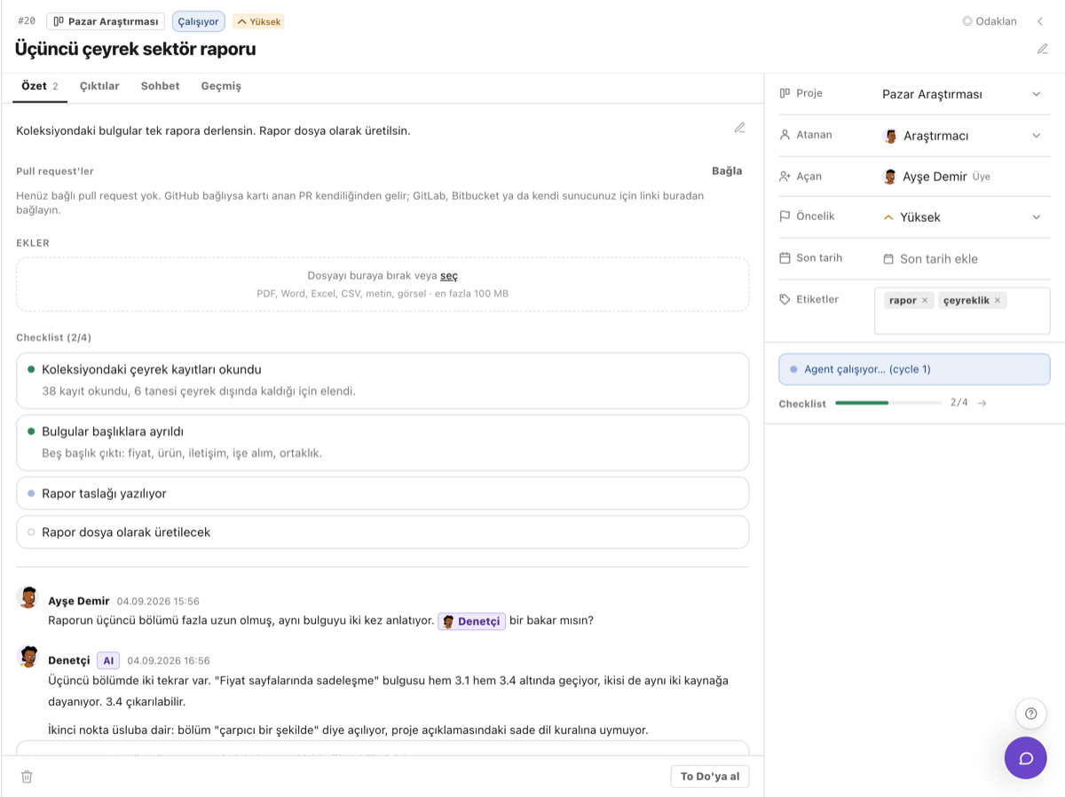The height and width of the screenshot is (797, 1065).
Task: Click the Pazar Araştırması project chip in header
Action: [x=106, y=21]
